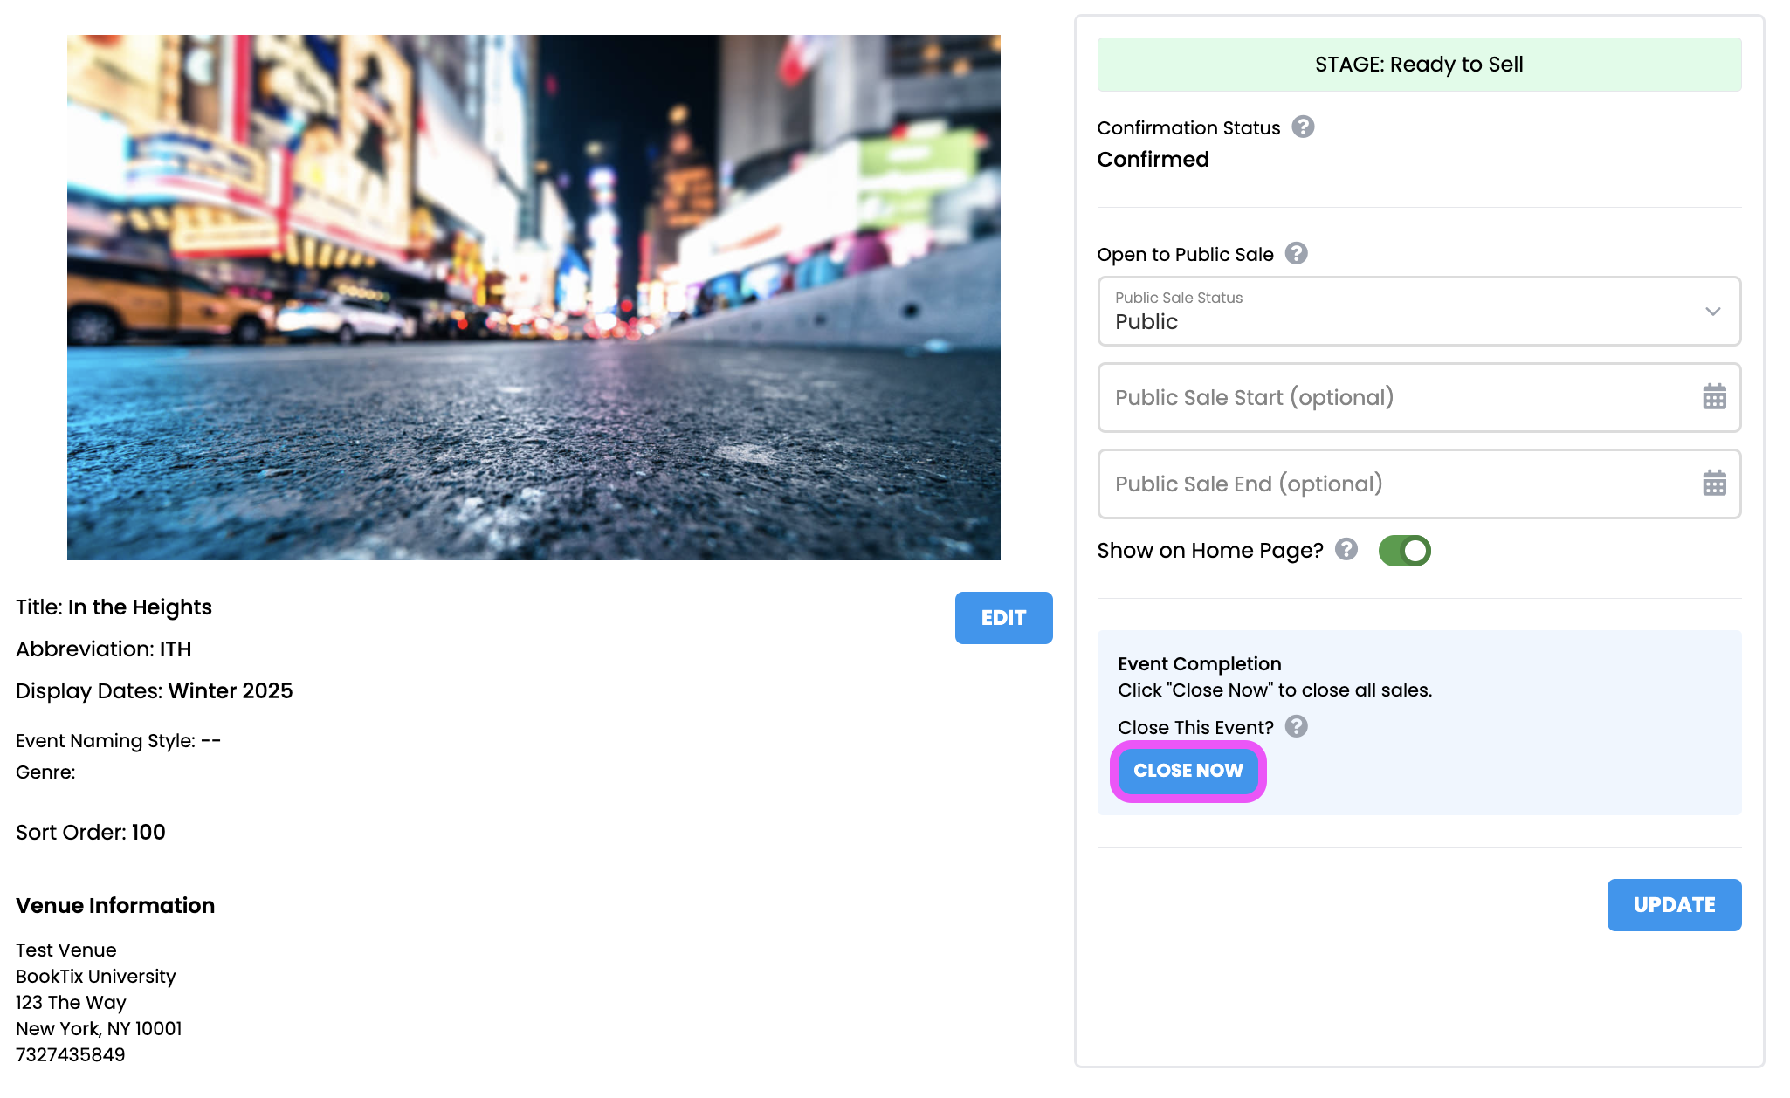Click Confirmed status value
The image size is (1790, 1098).
pos(1153,160)
